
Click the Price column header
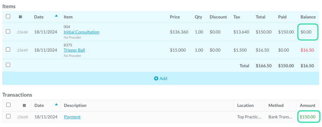pos(175,17)
